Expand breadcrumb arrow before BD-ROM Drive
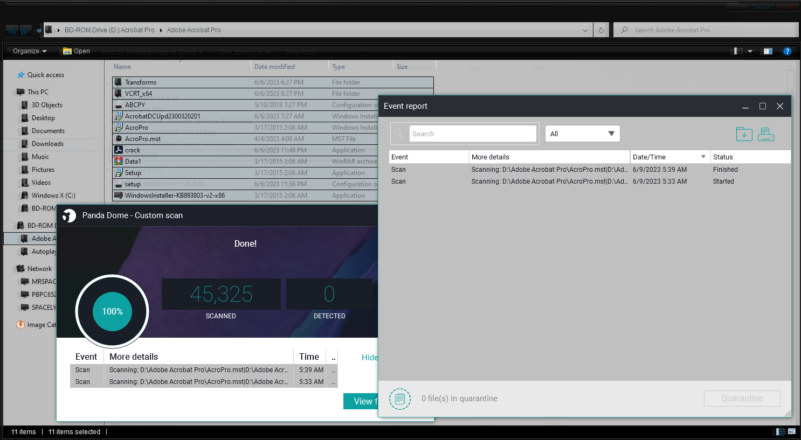Viewport: 801px width, 440px height. pyautogui.click(x=58, y=30)
